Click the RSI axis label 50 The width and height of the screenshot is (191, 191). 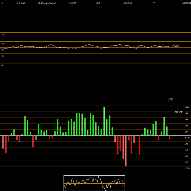click(x=3, y=50)
